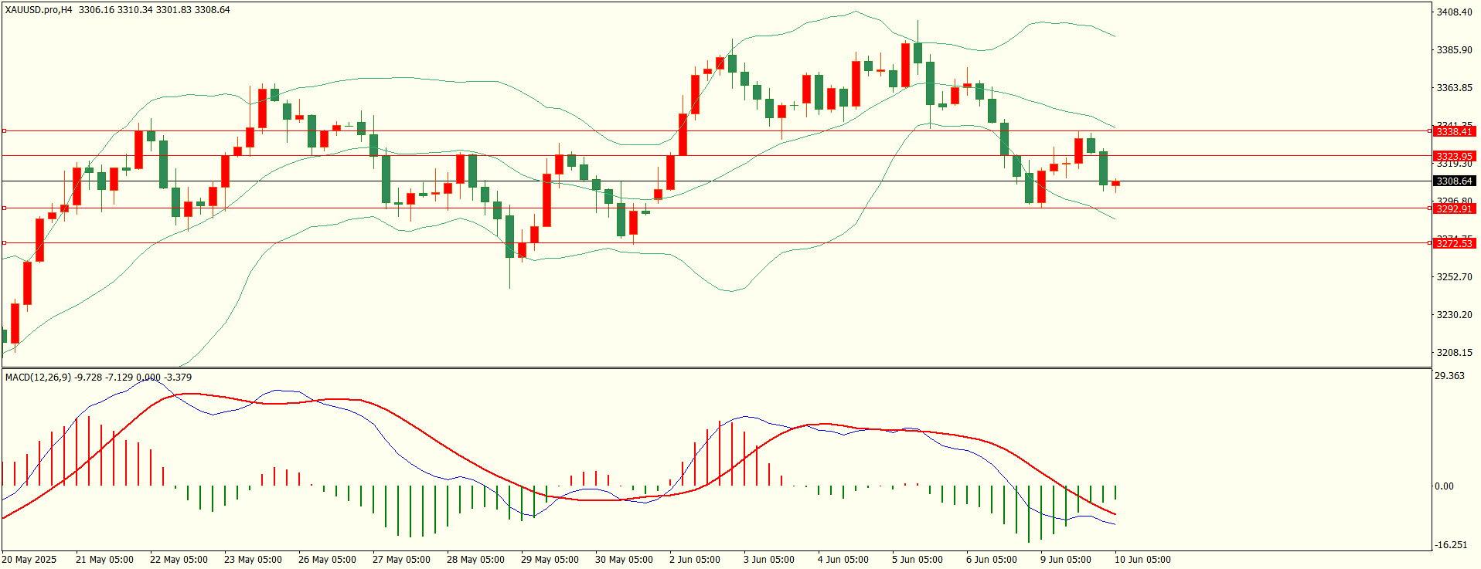This screenshot has width=1481, height=569.
Task: Click the 9 Jun 05:00 time label
Action: point(1066,560)
